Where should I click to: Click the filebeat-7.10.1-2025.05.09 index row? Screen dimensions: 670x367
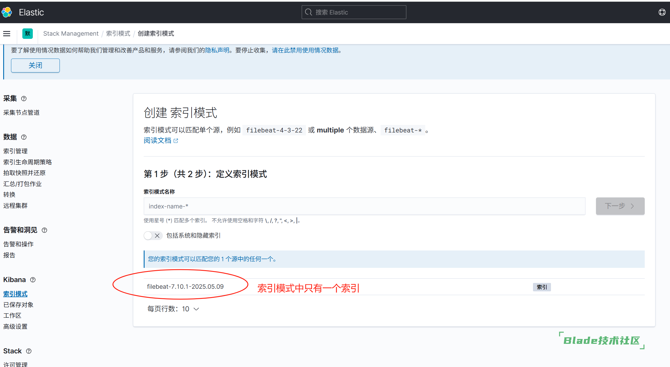point(394,287)
